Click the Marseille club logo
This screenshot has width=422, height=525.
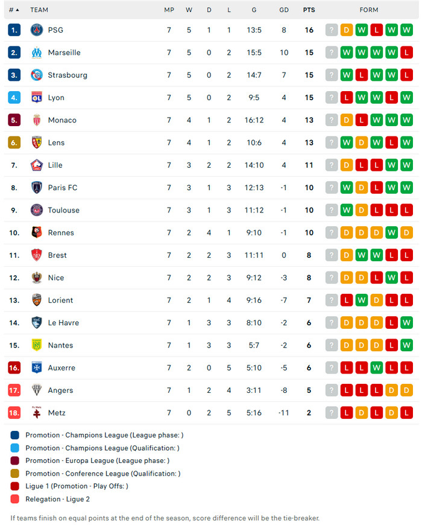pyautogui.click(x=37, y=52)
